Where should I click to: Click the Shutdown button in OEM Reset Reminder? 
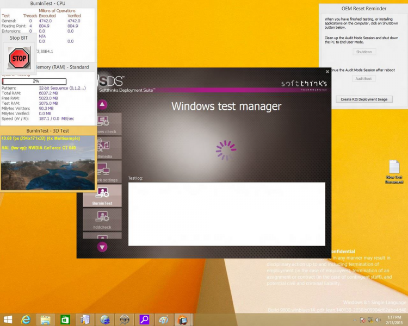click(364, 52)
